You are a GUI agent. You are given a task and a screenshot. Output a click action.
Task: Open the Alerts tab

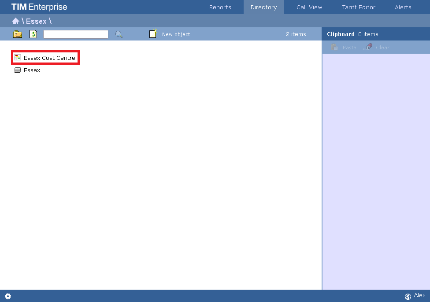click(403, 7)
